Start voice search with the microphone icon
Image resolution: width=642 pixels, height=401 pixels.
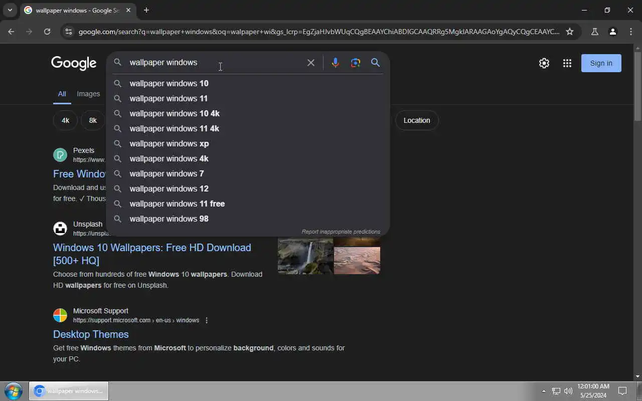(x=336, y=63)
